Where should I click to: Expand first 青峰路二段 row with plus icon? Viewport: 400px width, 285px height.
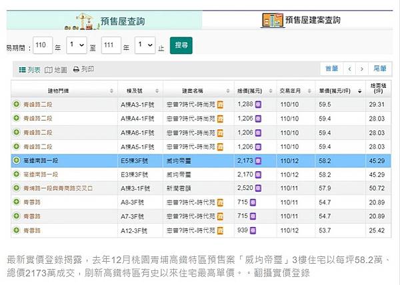coord(16,105)
